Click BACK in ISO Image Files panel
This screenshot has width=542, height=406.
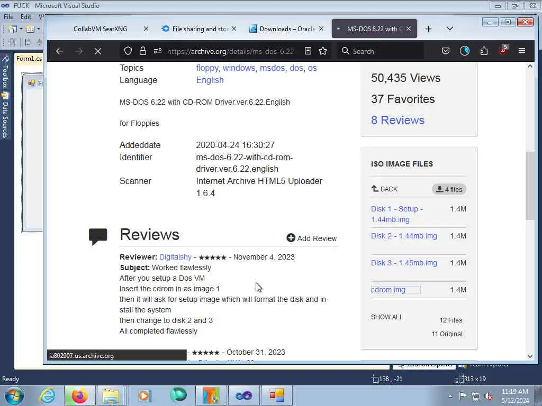click(x=384, y=189)
